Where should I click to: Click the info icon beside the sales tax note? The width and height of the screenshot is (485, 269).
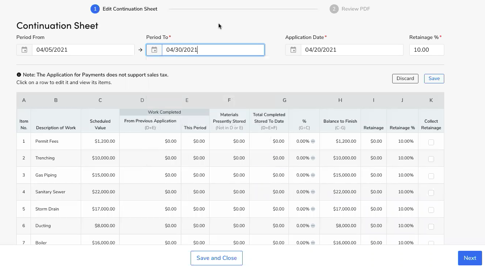coord(19,75)
